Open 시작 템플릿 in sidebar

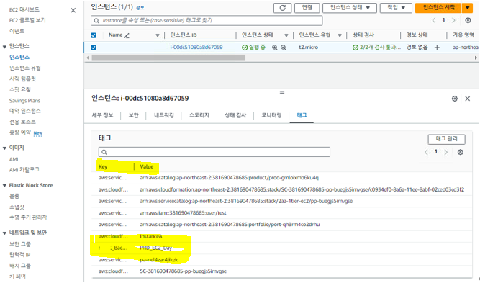pyautogui.click(x=22, y=79)
